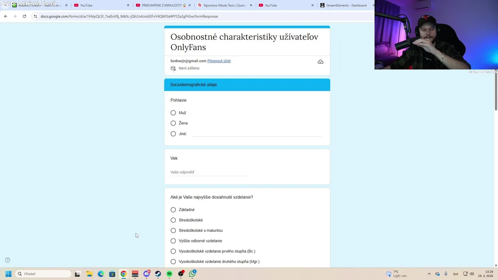Screen dimensions: 498x280
Task: Show hidden system tray icons chevron
Action: point(429,274)
